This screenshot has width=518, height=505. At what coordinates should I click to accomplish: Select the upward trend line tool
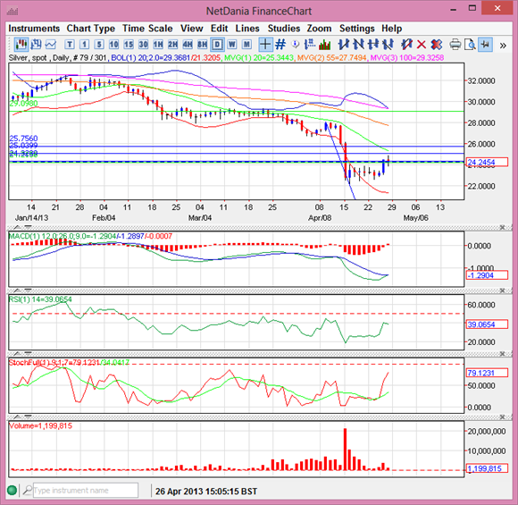[344, 45]
